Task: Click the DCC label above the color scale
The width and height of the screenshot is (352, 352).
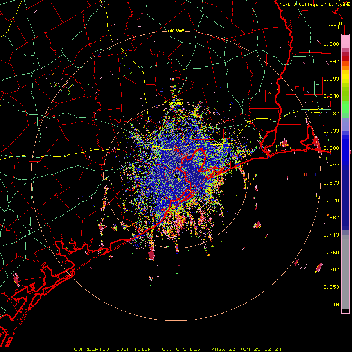Action: pos(343,23)
